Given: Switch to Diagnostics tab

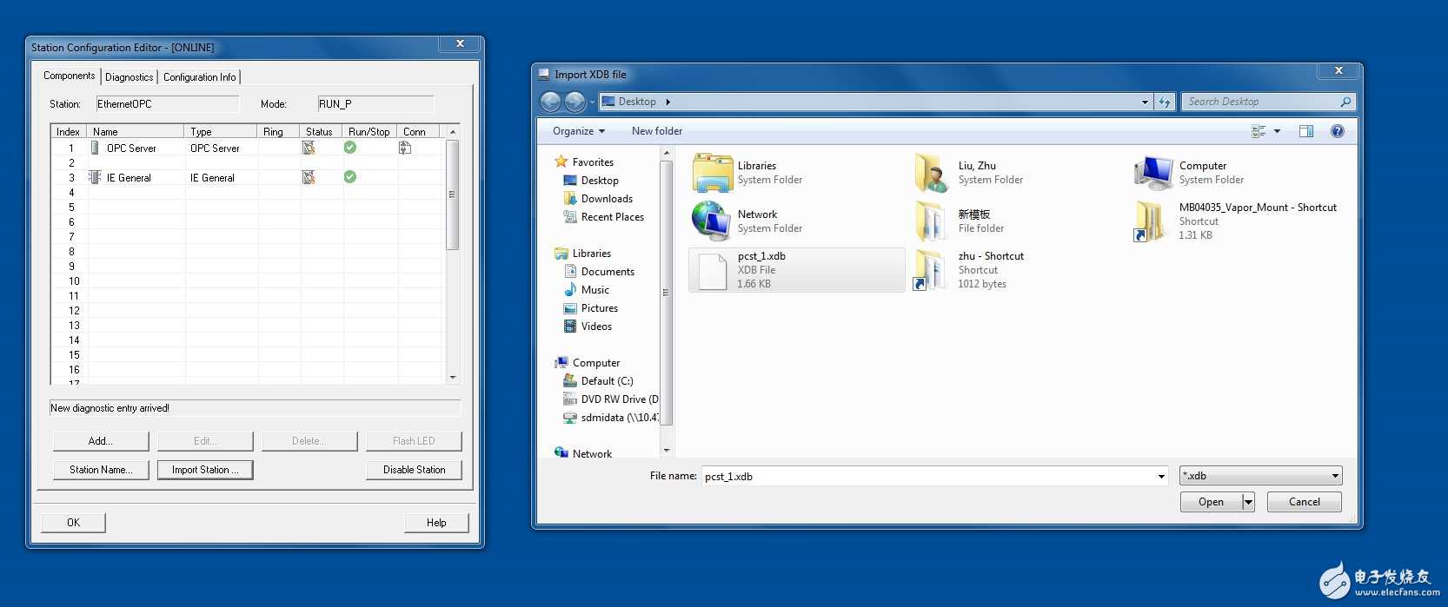Looking at the screenshot, I should 130,77.
